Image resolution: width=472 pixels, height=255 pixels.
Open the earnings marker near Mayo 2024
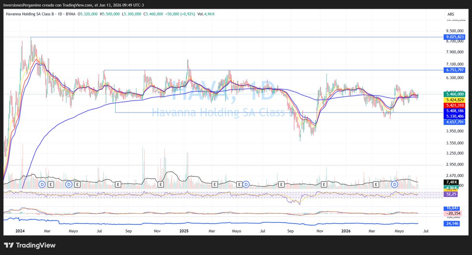[x=77, y=184]
